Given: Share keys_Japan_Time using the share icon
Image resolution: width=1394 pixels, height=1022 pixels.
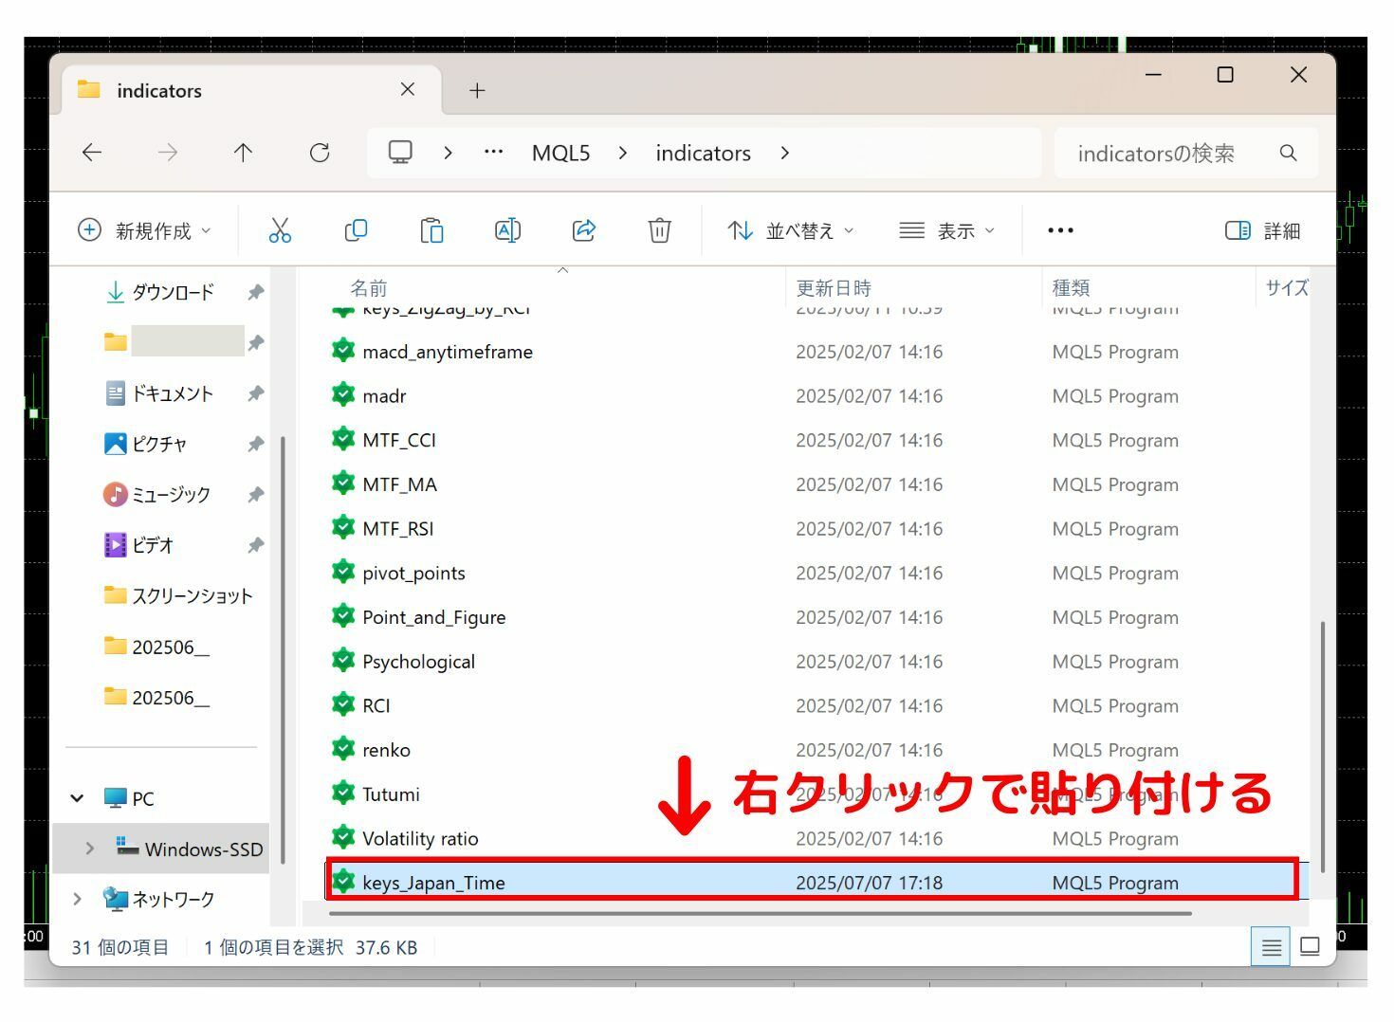Looking at the screenshot, I should pos(583,229).
